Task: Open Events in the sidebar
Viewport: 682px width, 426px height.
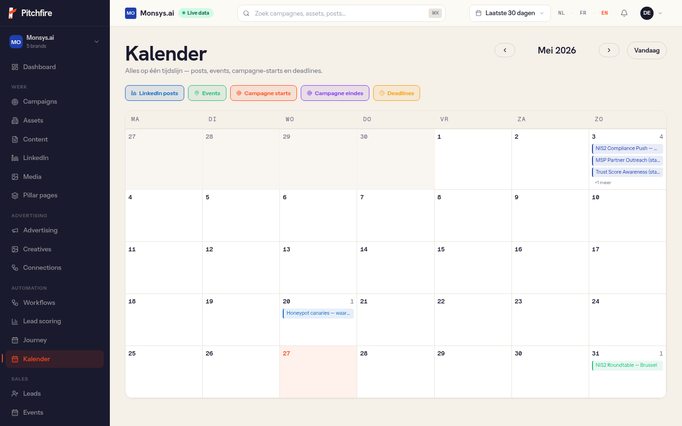Action: 55,412
